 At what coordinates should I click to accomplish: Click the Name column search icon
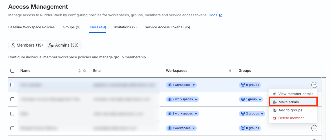coord(84,71)
